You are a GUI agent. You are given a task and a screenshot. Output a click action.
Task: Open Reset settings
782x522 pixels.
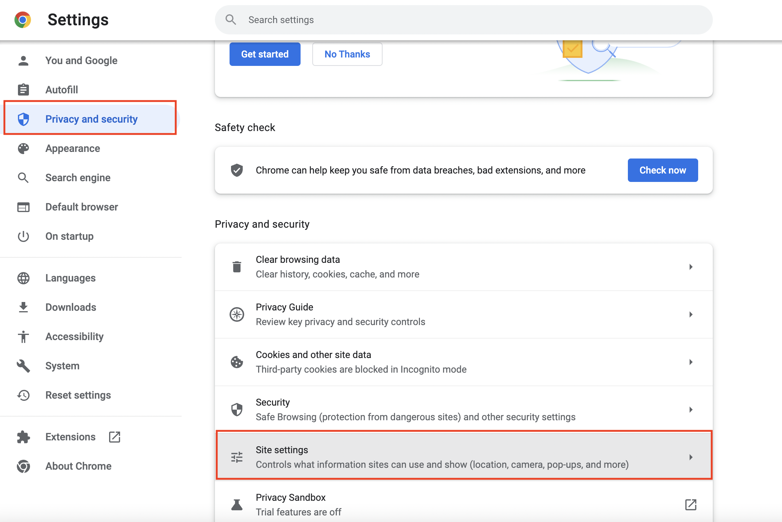click(91, 395)
